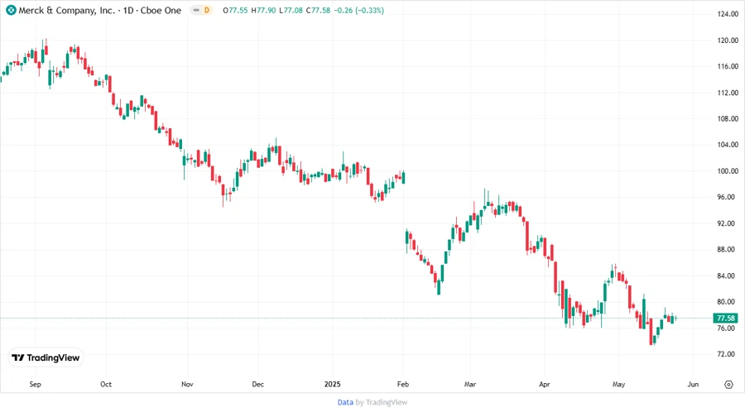Open the Data link below chart
This screenshot has width=745, height=412.
345,403
